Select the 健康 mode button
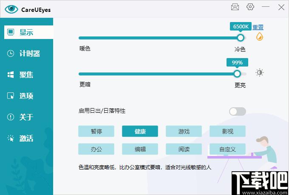This screenshot has height=195, width=289. (140, 131)
